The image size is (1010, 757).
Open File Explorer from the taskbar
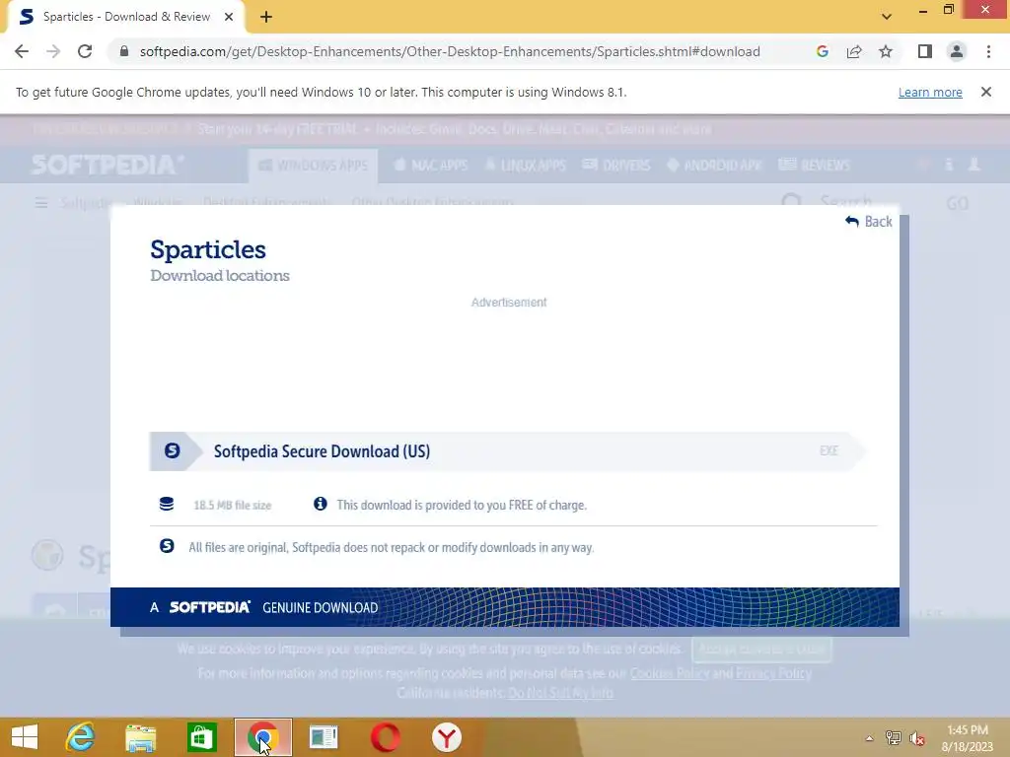point(140,737)
